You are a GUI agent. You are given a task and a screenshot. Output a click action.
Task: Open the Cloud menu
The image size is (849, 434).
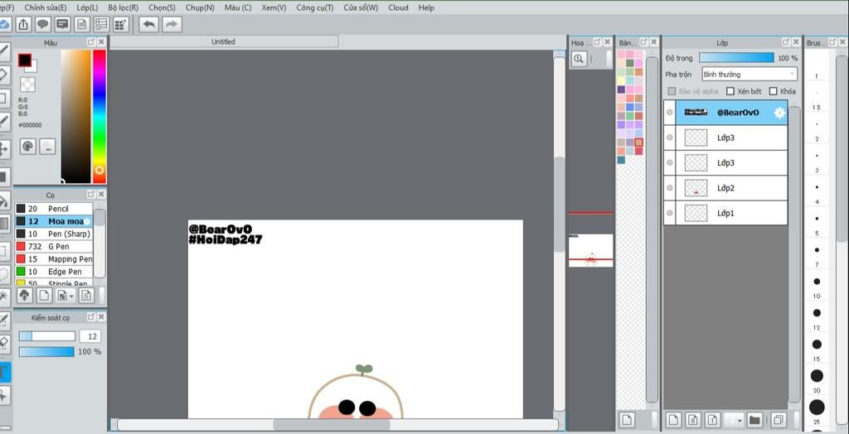(x=399, y=7)
